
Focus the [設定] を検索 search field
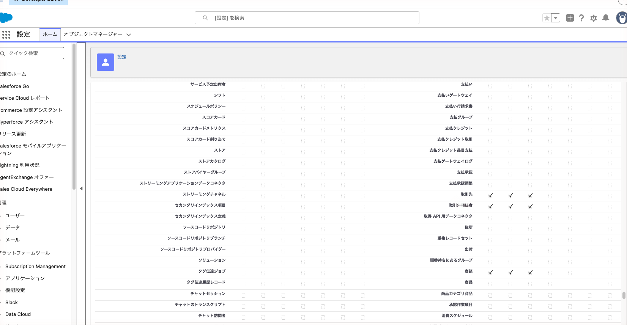(307, 18)
